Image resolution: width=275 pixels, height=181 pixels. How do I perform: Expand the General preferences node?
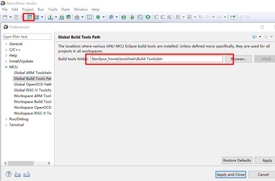coord(6,44)
